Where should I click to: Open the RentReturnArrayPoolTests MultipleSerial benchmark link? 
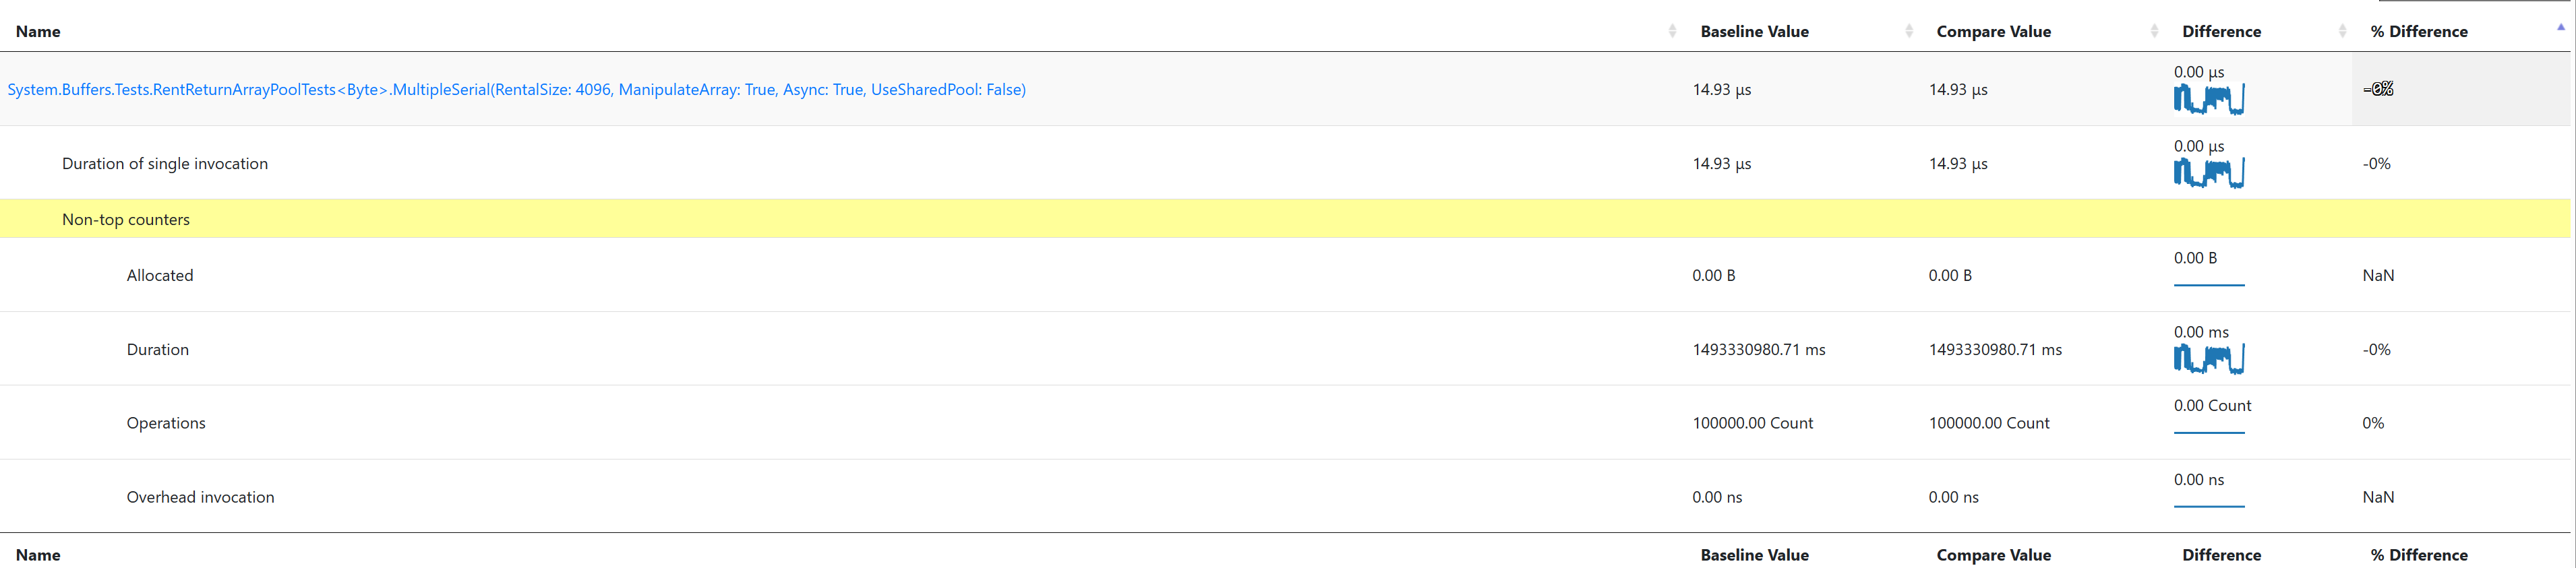516,89
